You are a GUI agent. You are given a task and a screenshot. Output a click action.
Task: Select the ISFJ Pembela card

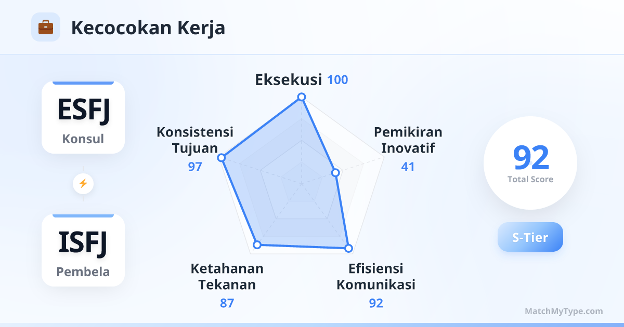[83, 250]
